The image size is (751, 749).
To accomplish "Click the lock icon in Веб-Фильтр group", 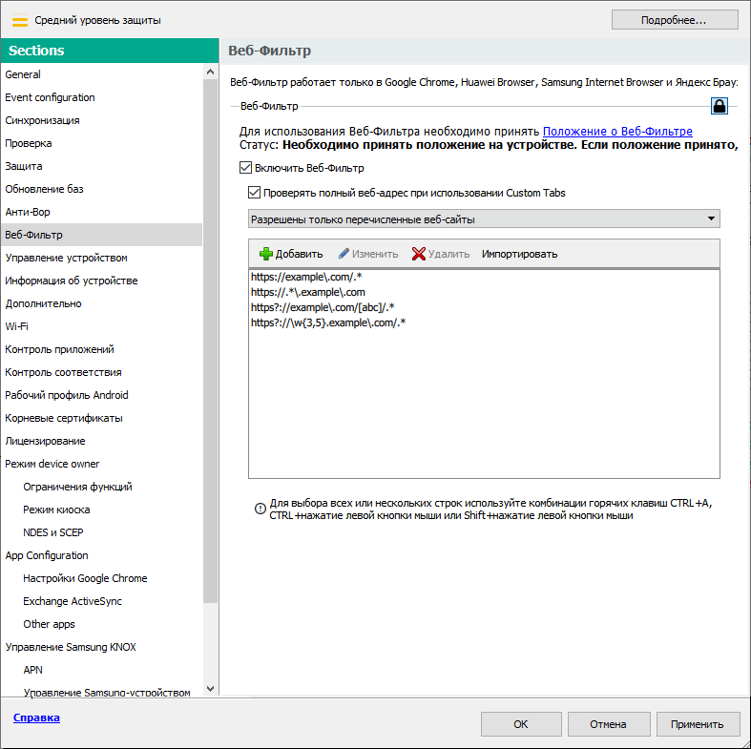I will [720, 106].
